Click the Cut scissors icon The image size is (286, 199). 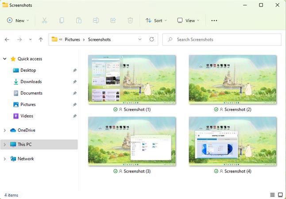[44, 20]
